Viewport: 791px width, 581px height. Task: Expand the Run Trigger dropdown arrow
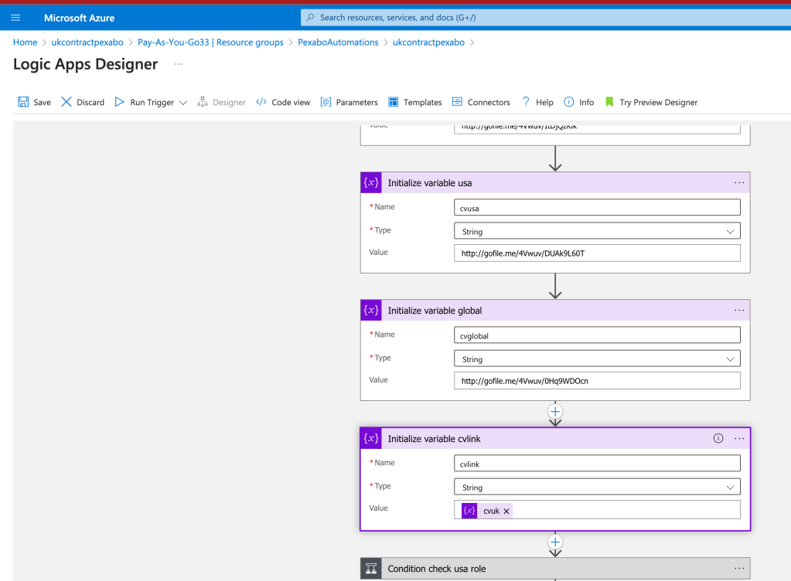183,103
